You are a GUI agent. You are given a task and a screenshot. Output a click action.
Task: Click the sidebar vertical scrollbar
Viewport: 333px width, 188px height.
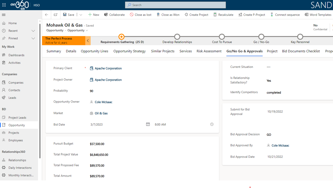[40, 91]
